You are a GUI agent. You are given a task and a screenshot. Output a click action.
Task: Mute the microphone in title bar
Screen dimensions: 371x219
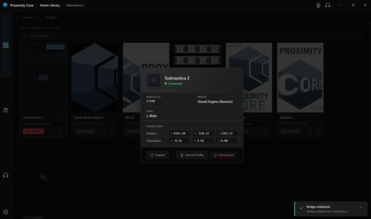point(318,5)
